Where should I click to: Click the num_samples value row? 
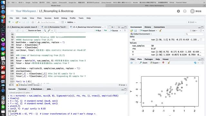tap(167, 46)
